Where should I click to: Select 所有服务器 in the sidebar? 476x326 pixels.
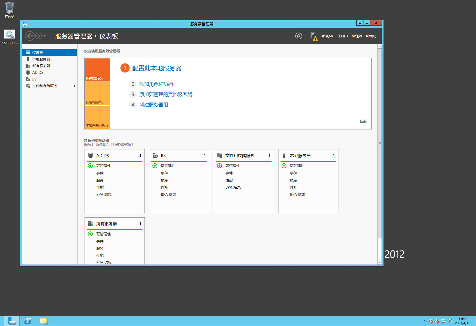click(x=49, y=66)
